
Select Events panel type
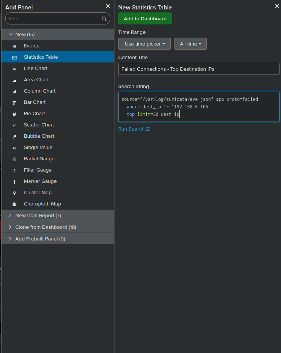[58, 46]
